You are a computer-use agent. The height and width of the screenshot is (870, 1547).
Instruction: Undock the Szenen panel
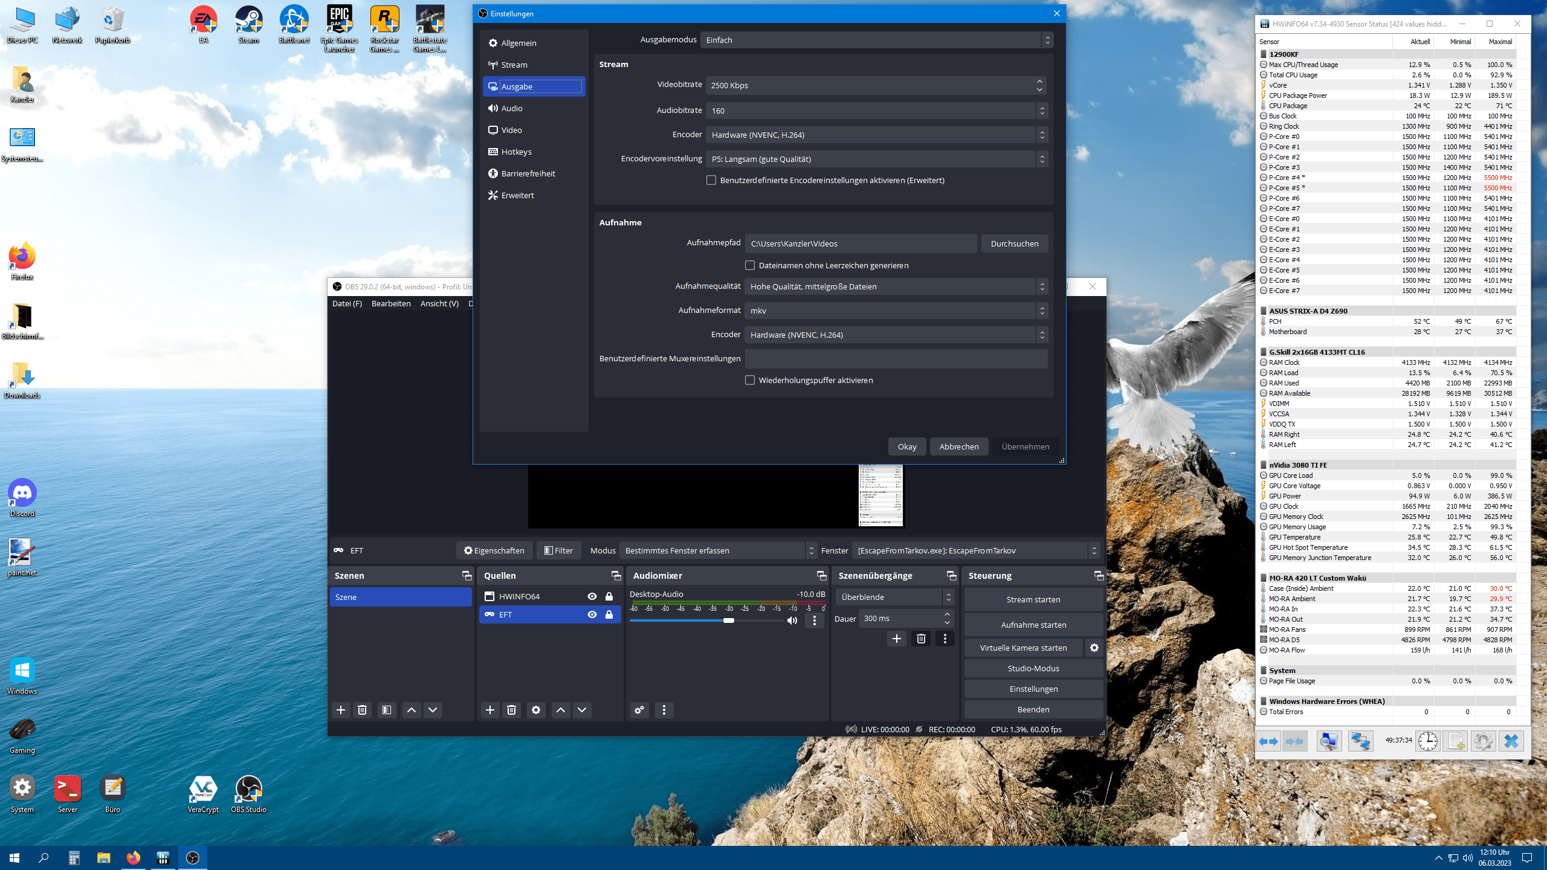coord(467,576)
